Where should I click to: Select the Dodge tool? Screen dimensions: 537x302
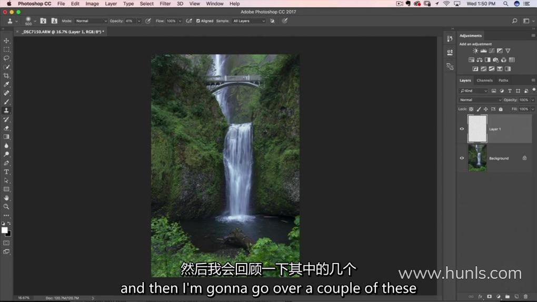click(6, 154)
